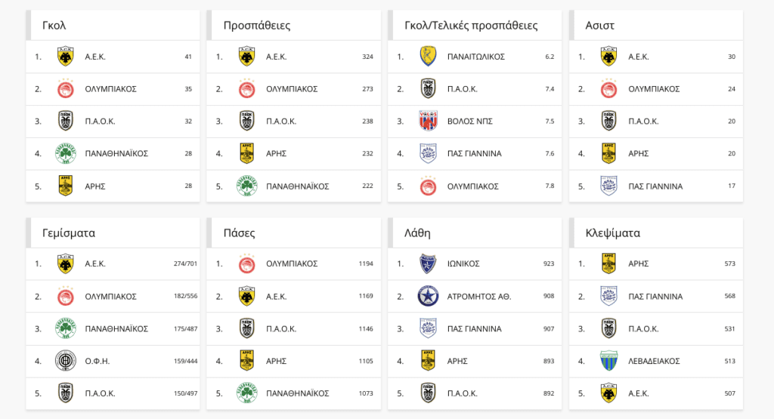Viewport: 774px width, 419px height.
Task: Click the O.F.H. crest in Γεμίσματα
Action: pos(66,361)
